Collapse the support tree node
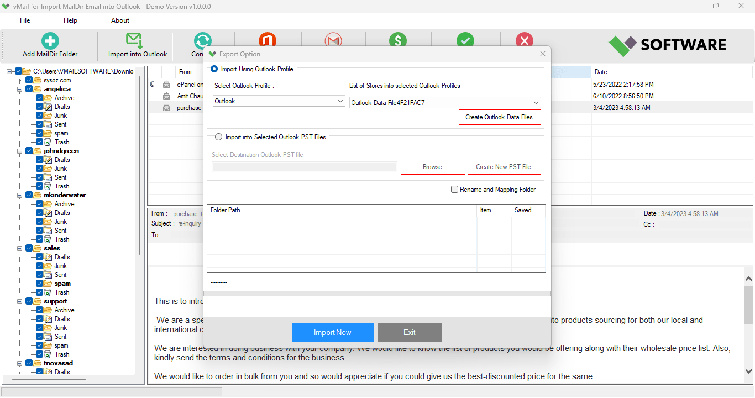Image resolution: width=755 pixels, height=398 pixels. click(20, 301)
